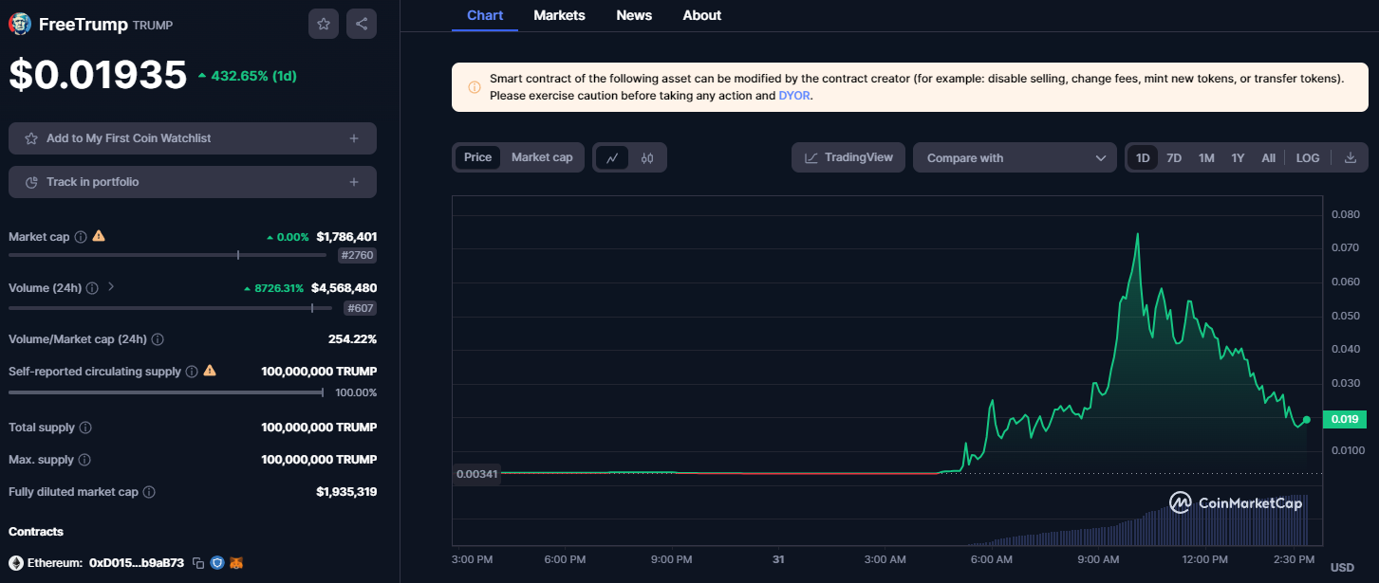Click the 0.00341 opening price label
1379x583 pixels.
[x=477, y=473]
